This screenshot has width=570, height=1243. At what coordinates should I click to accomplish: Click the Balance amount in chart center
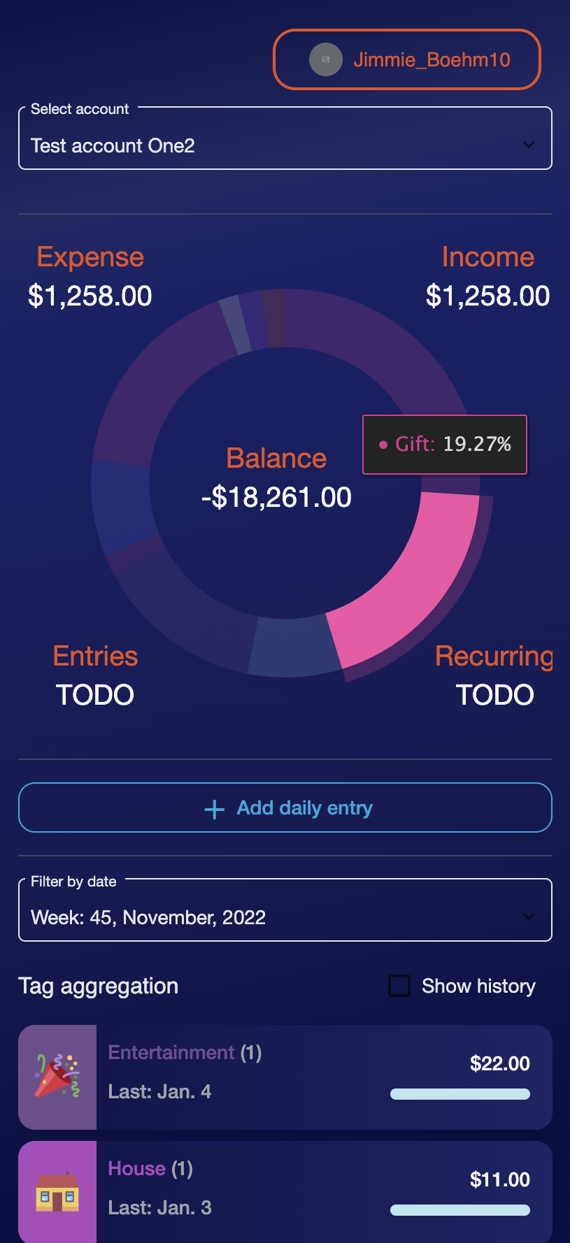pyautogui.click(x=276, y=498)
